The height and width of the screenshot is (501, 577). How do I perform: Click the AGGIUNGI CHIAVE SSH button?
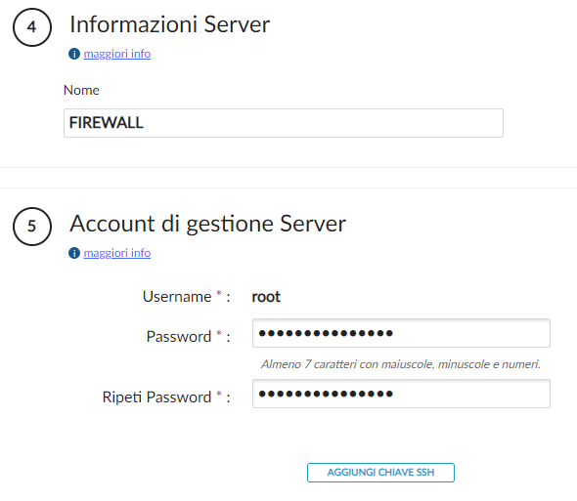[380, 473]
